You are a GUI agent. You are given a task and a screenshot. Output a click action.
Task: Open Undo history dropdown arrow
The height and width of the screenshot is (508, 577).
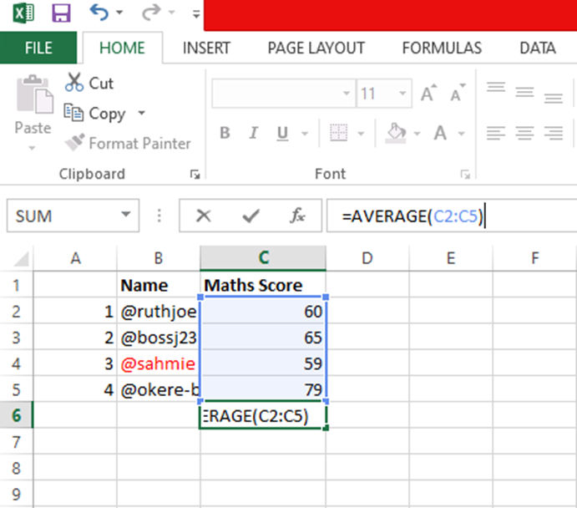click(x=119, y=13)
